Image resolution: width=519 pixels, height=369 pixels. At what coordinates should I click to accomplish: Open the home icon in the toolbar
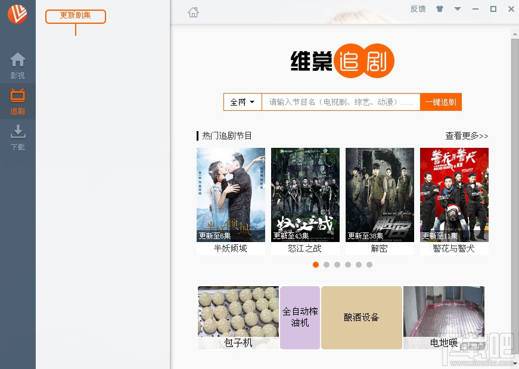coord(193,11)
